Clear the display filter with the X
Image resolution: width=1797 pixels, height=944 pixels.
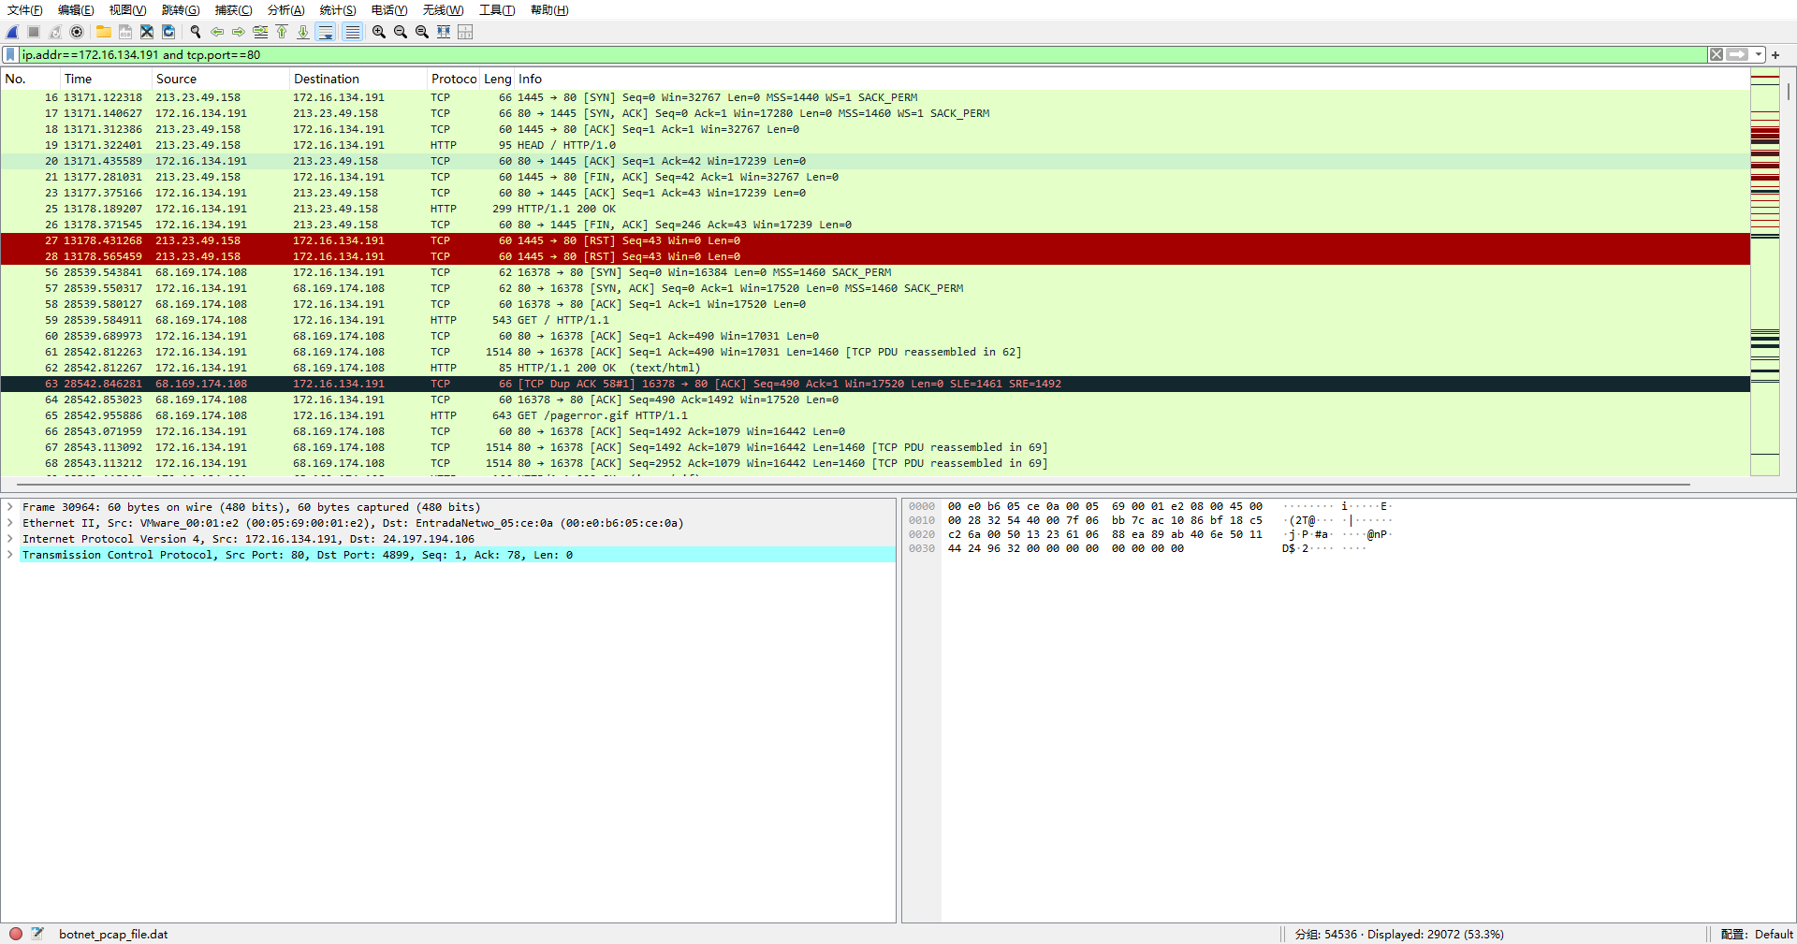1717,55
